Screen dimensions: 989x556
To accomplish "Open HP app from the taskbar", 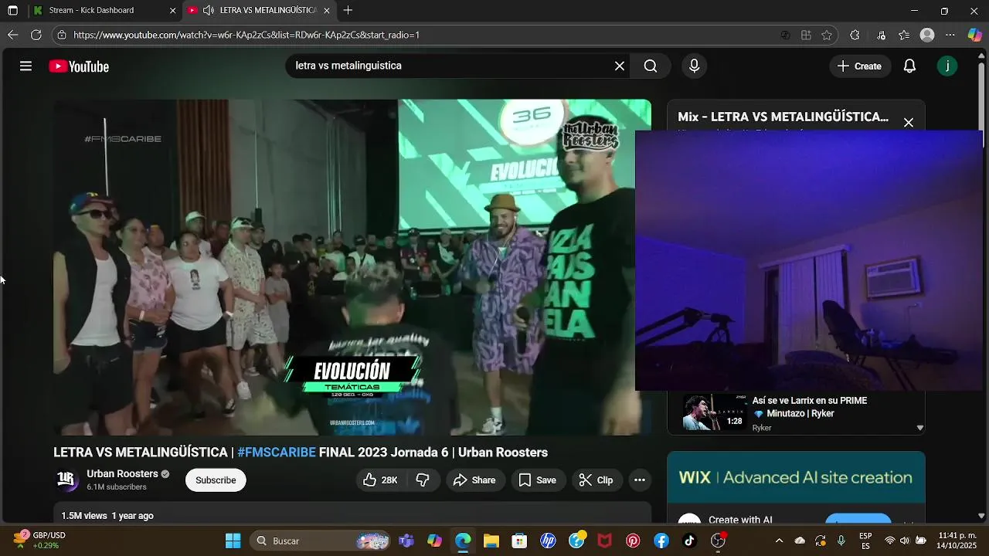I will point(548,541).
